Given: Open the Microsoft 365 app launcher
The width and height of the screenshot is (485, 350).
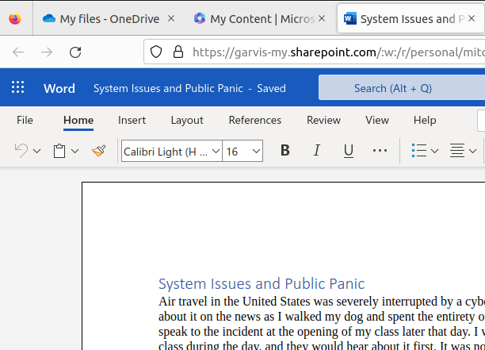Looking at the screenshot, I should pyautogui.click(x=17, y=88).
